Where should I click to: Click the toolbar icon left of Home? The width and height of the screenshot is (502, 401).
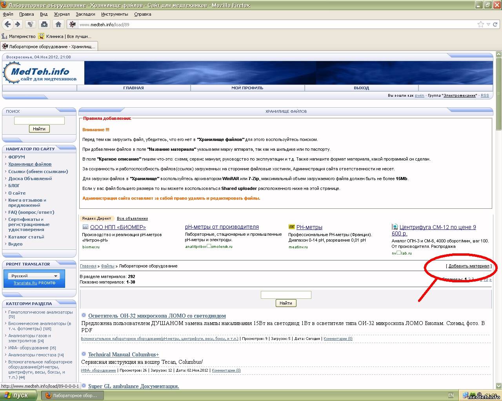[x=44, y=24]
